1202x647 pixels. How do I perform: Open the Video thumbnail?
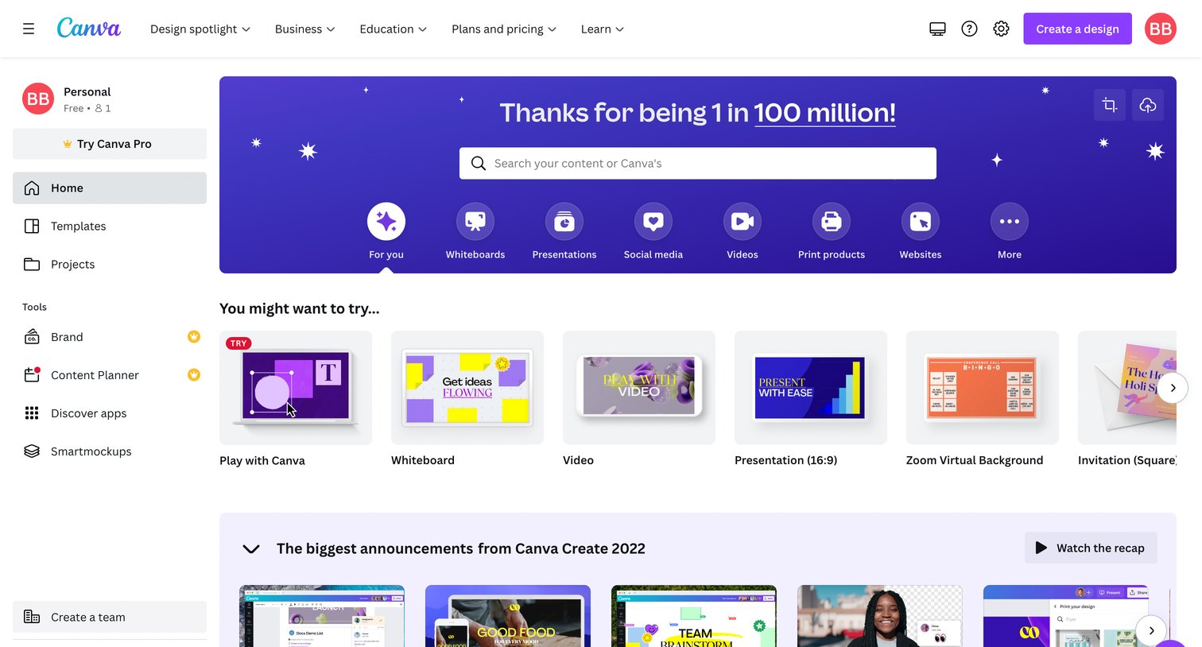tap(639, 388)
